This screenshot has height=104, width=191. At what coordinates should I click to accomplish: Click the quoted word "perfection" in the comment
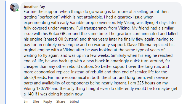click(x=50, y=17)
